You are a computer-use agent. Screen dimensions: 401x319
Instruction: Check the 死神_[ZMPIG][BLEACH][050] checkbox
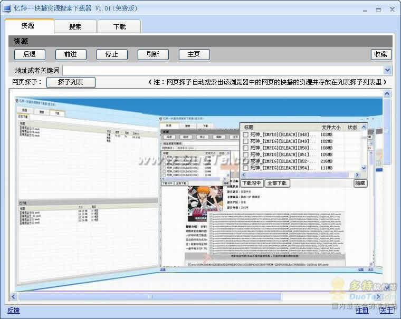[x=245, y=148]
